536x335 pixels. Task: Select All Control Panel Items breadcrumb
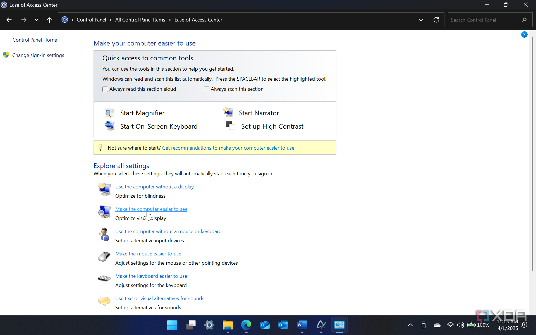(140, 20)
